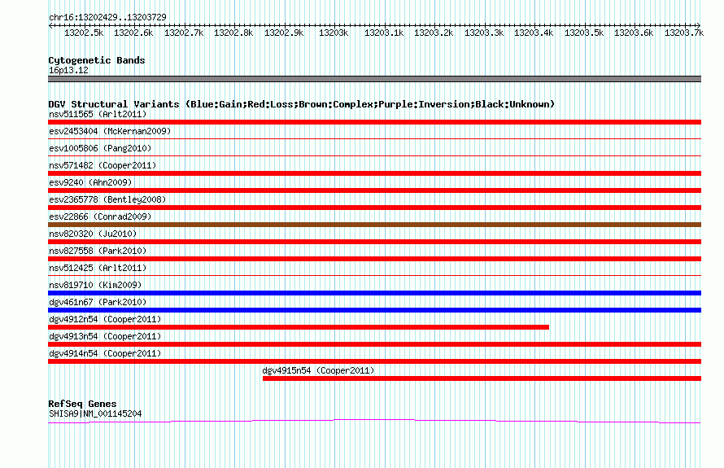Select the 16p13.12 band label
The height and width of the screenshot is (468, 724).
68,70
